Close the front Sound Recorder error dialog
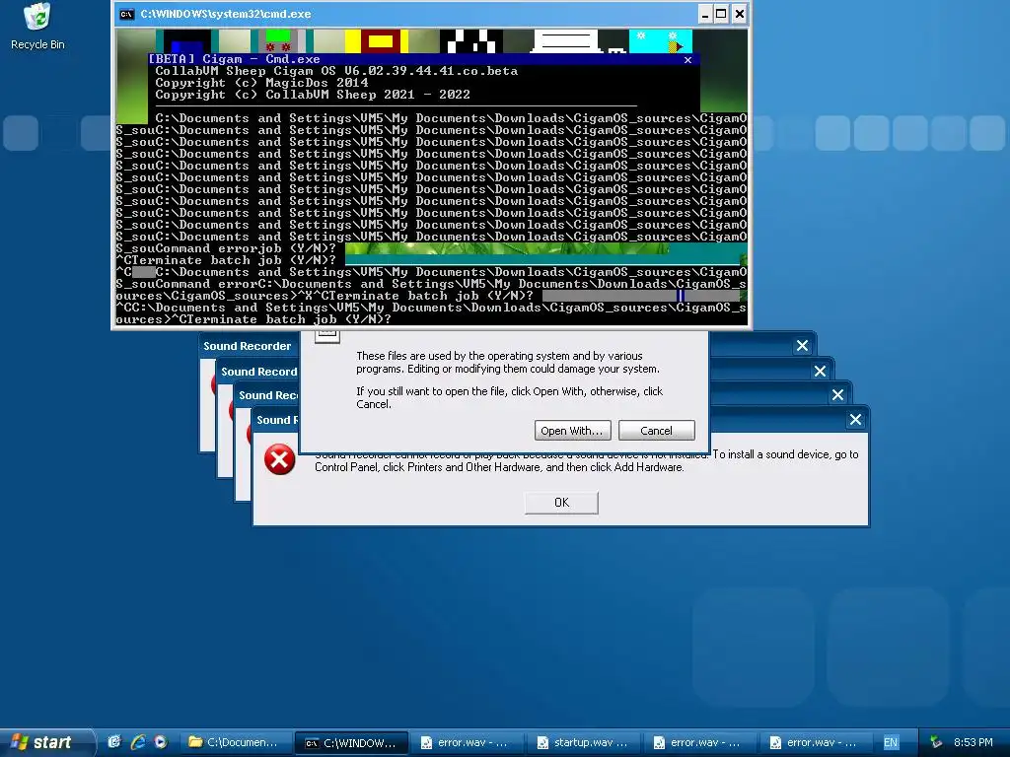The width and height of the screenshot is (1010, 757). (x=855, y=420)
